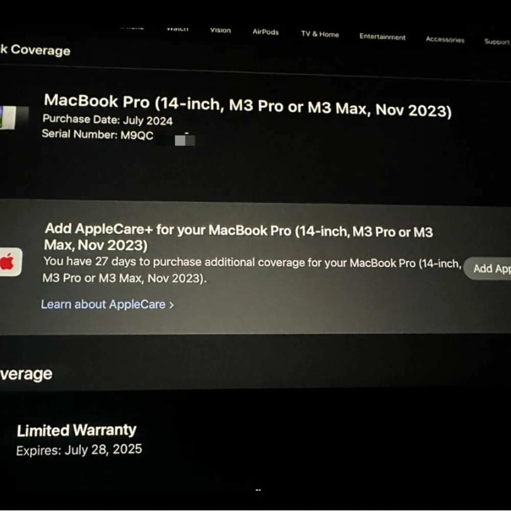
Task: Click the 27 days to purchase coverage text
Action: [x=252, y=270]
